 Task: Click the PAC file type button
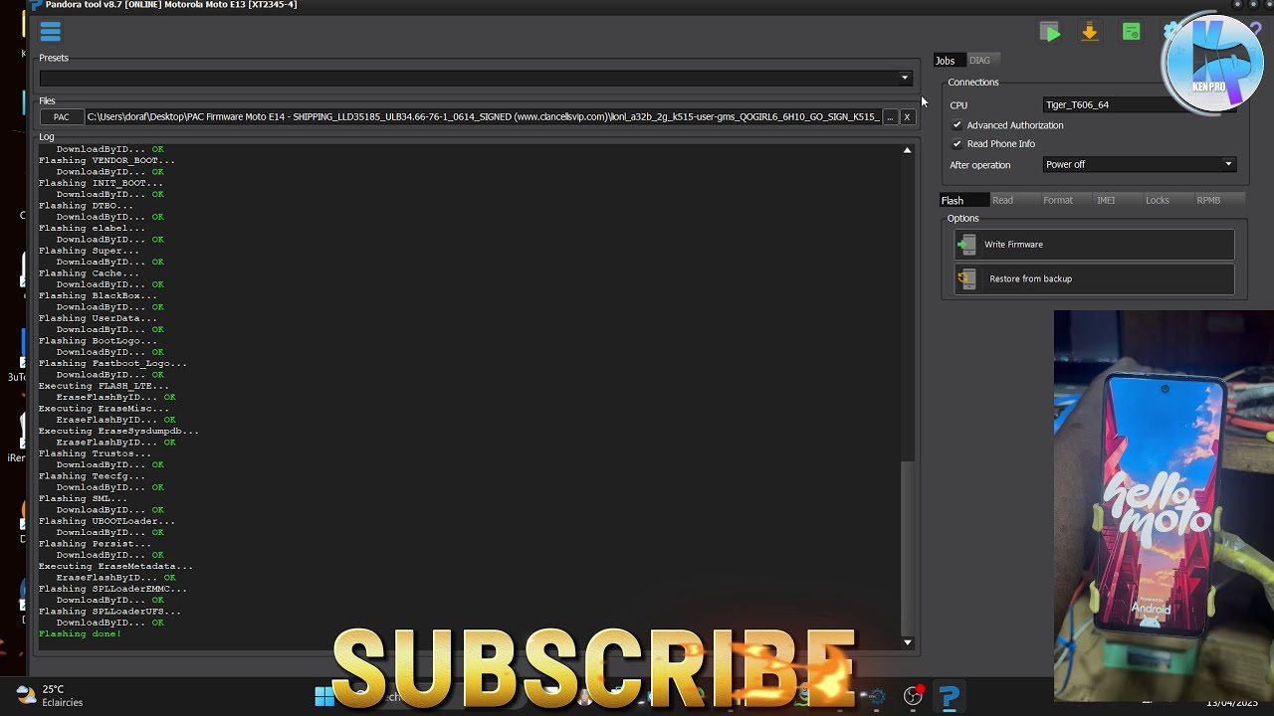pyautogui.click(x=61, y=117)
